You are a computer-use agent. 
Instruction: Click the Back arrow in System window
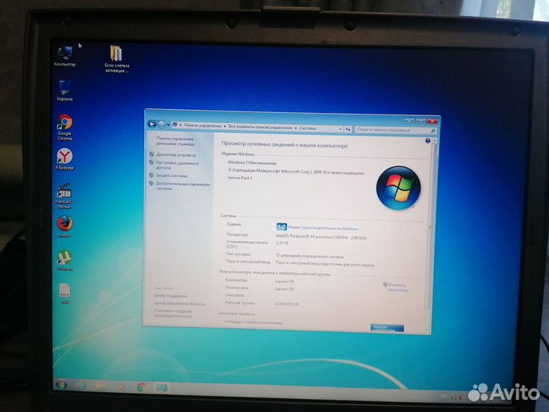(x=152, y=124)
